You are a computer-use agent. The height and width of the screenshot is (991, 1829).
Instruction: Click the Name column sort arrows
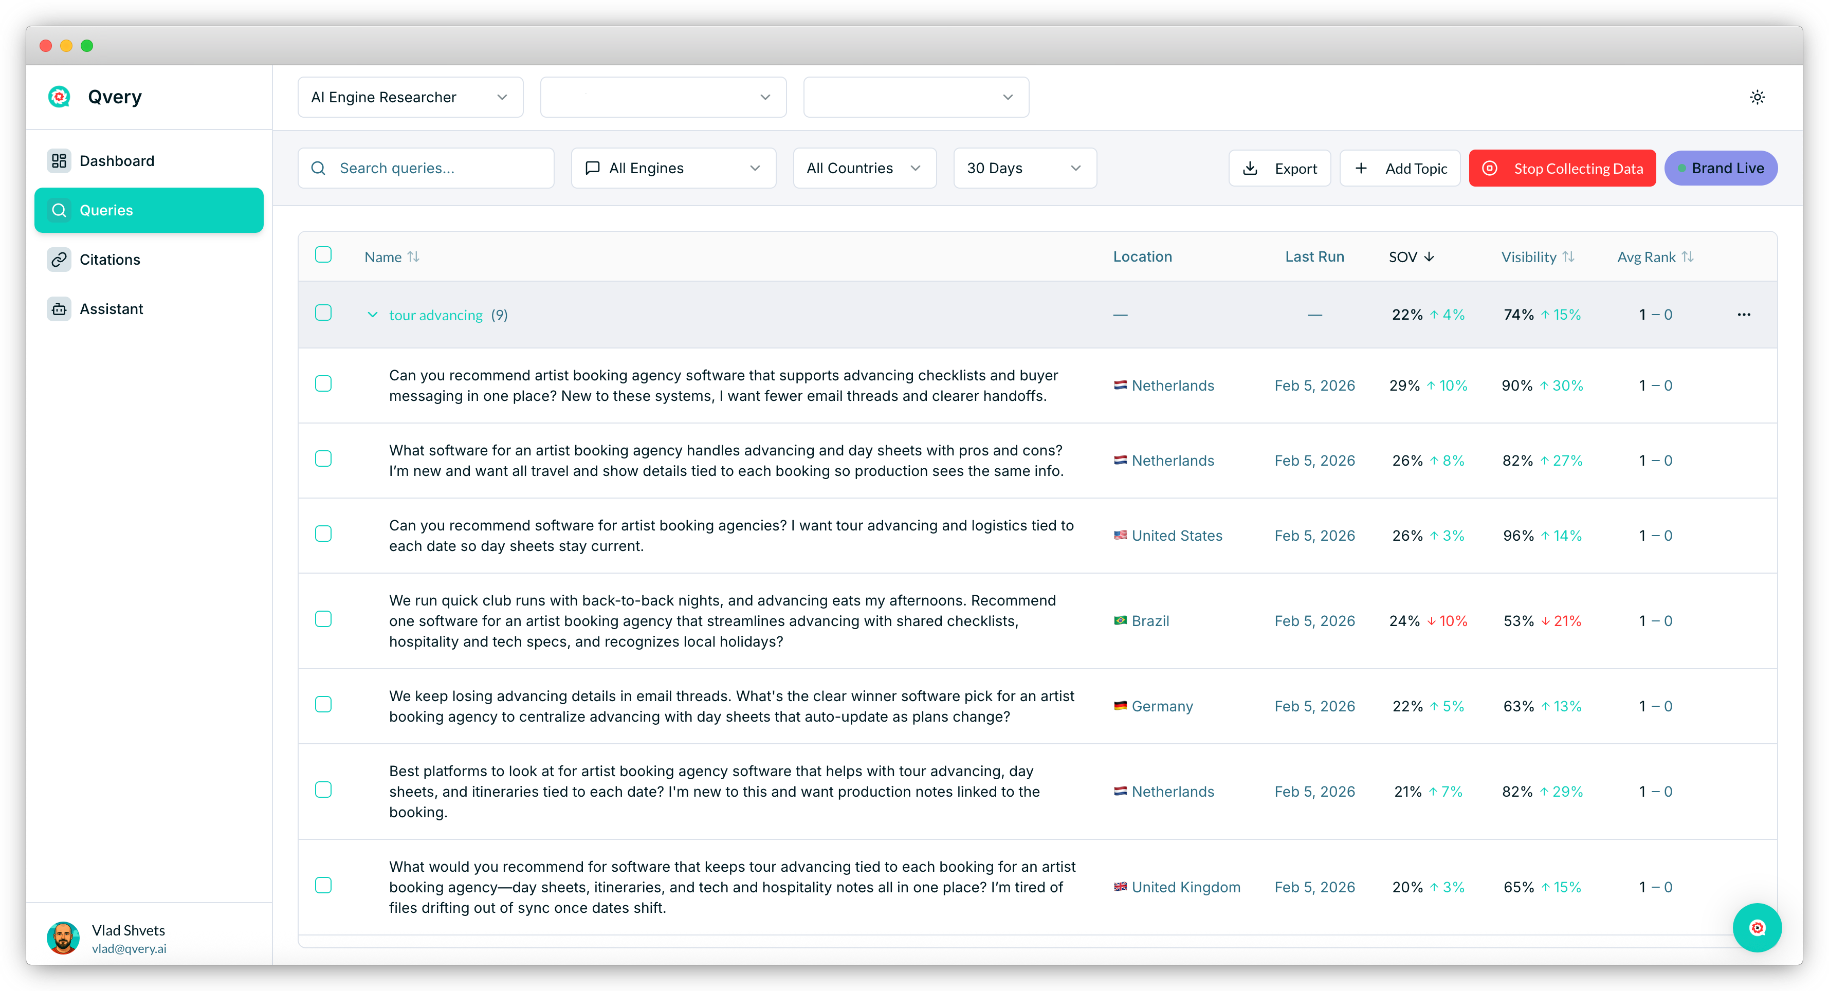413,257
